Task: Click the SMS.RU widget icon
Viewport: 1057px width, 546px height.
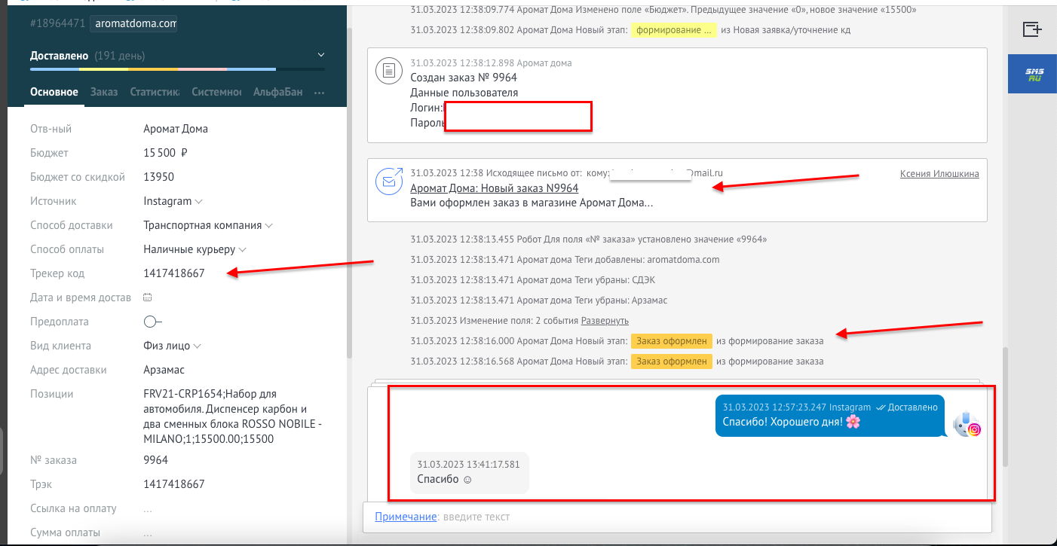Action: 1032,74
